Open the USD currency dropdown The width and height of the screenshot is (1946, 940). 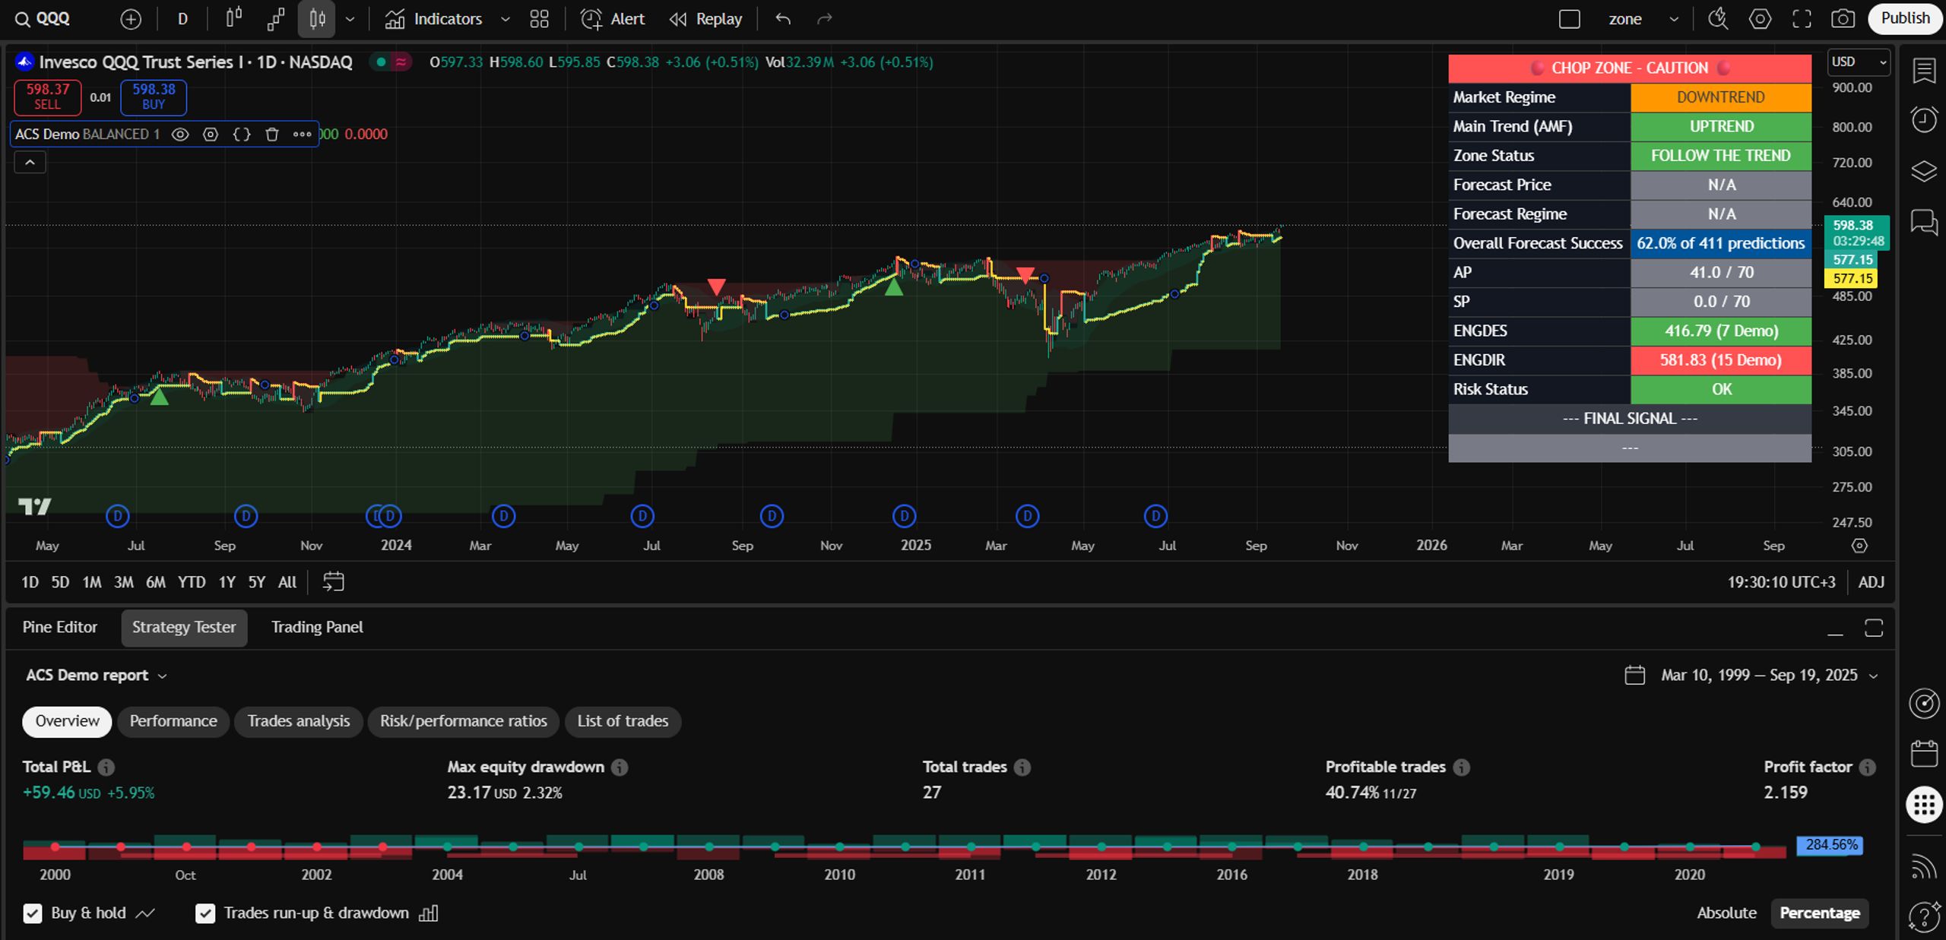1858,62
